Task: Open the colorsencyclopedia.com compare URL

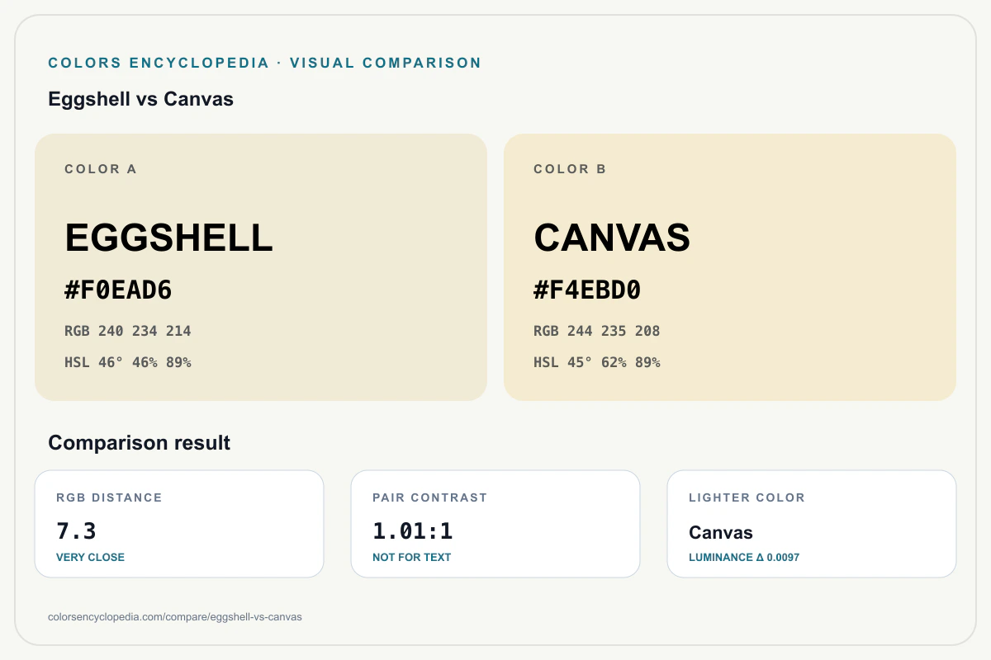Action: coord(175,617)
